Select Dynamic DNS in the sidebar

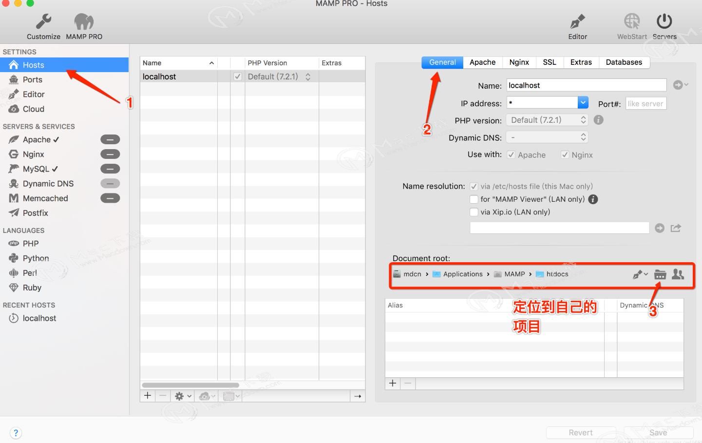tap(48, 183)
